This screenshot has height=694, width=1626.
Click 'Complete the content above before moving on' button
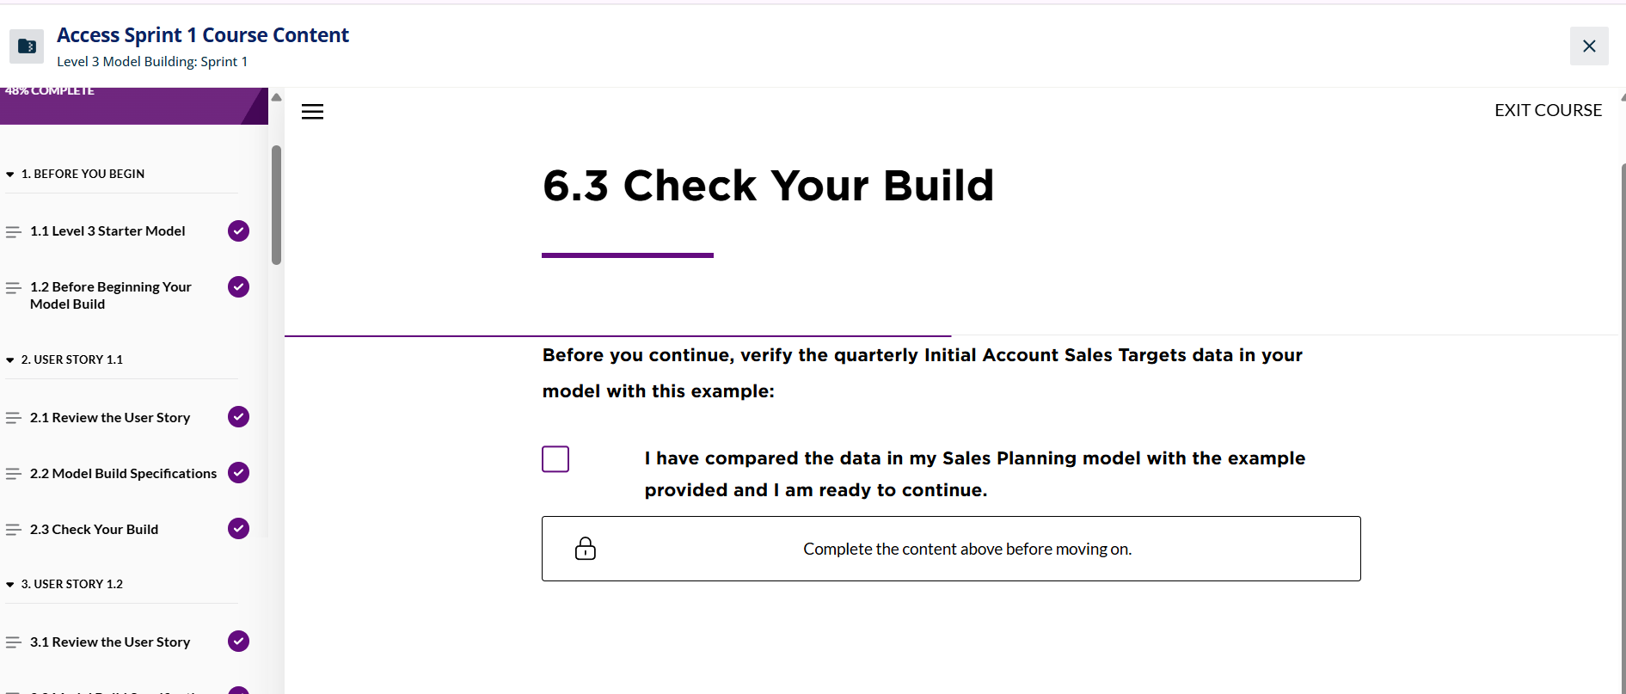tap(951, 549)
